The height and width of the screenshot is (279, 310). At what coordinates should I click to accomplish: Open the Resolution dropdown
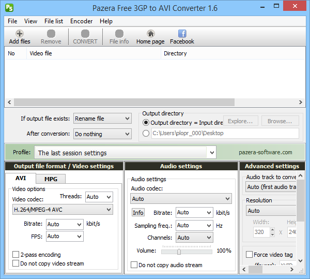pos(271,211)
